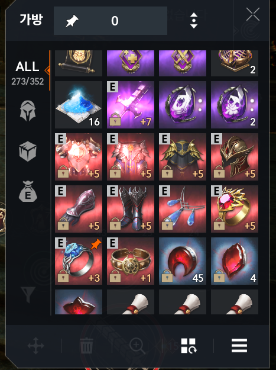Select the ruby gold ring +5
The image size is (276, 370).
(235, 209)
